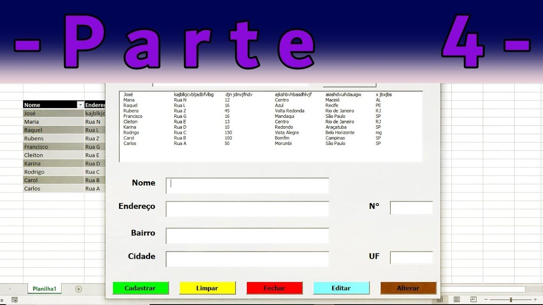This screenshot has width=543, height=305.
Task: Click the yellow Limpar button
Action: point(207,288)
